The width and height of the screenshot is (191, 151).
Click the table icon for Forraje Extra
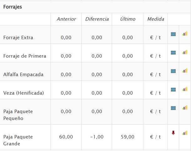pos(173,34)
